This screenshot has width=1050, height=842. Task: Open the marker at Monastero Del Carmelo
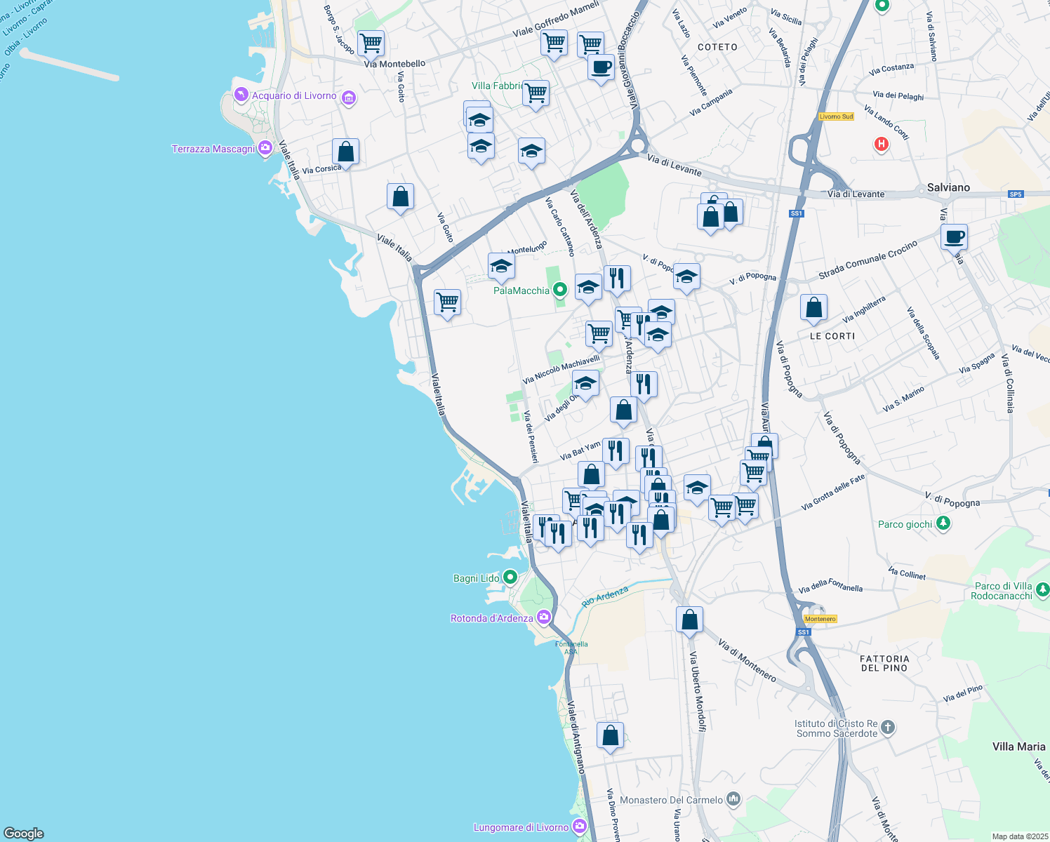coord(733,798)
